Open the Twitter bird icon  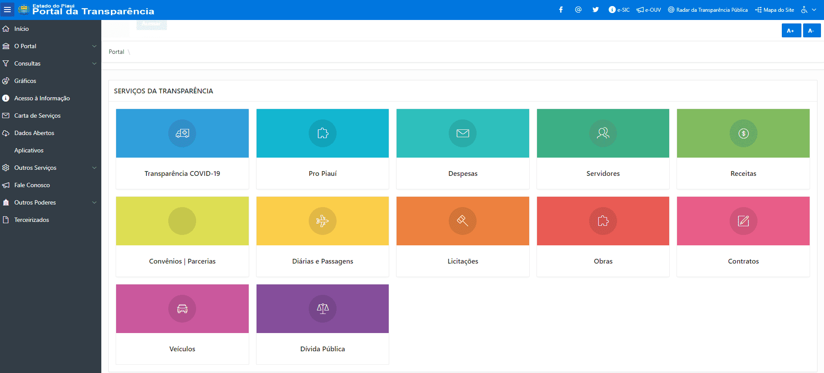[x=596, y=10]
